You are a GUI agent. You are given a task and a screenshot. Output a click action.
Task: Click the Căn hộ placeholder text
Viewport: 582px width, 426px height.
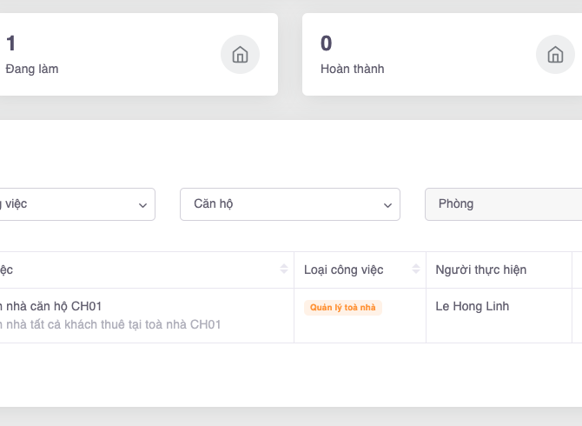pos(214,204)
